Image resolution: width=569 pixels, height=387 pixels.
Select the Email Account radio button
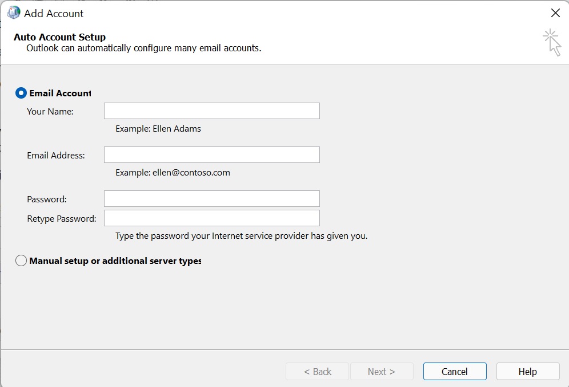(21, 93)
